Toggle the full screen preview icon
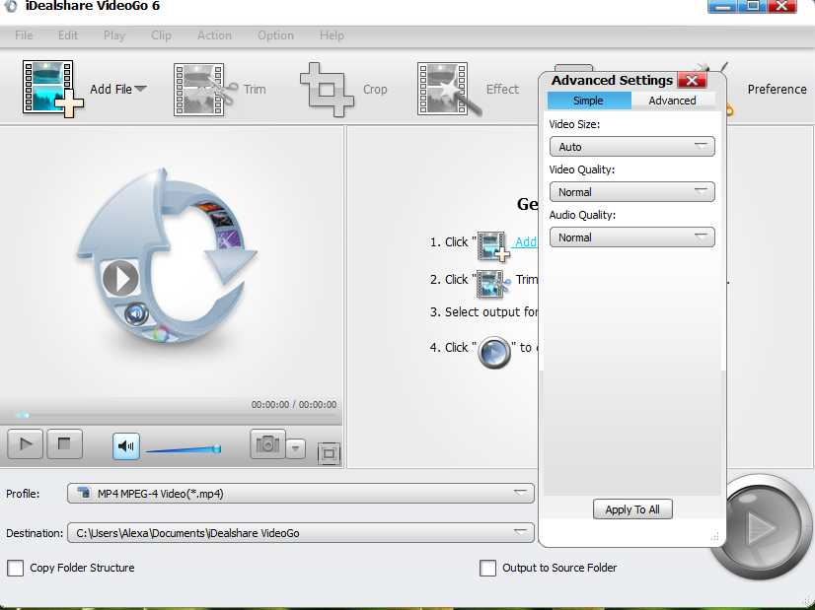 coord(329,453)
